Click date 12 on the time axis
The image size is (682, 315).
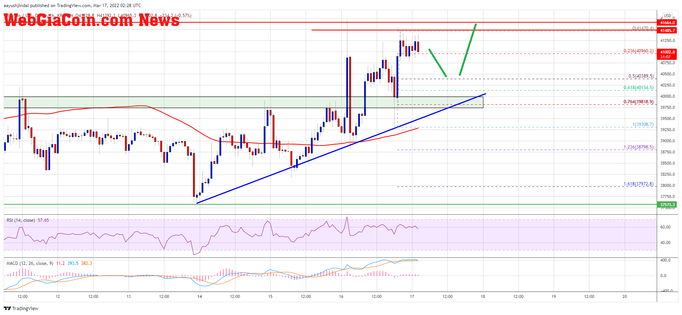(x=58, y=296)
